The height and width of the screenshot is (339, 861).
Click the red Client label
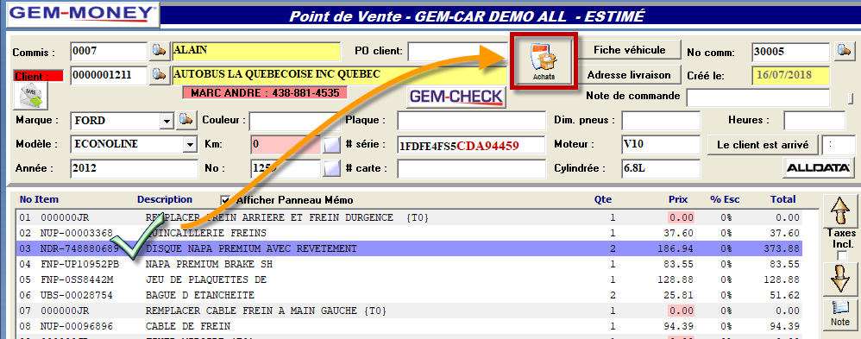click(x=38, y=77)
